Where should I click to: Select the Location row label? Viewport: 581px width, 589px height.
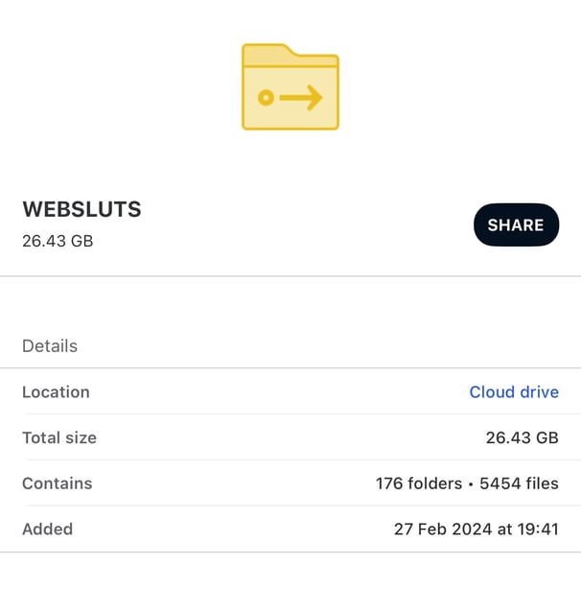coord(56,391)
